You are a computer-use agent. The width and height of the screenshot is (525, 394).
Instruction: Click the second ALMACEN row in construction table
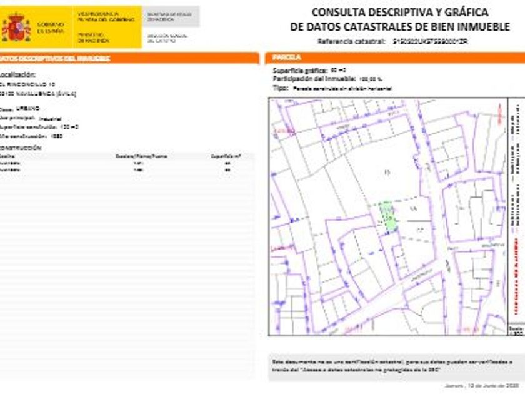click(x=127, y=170)
